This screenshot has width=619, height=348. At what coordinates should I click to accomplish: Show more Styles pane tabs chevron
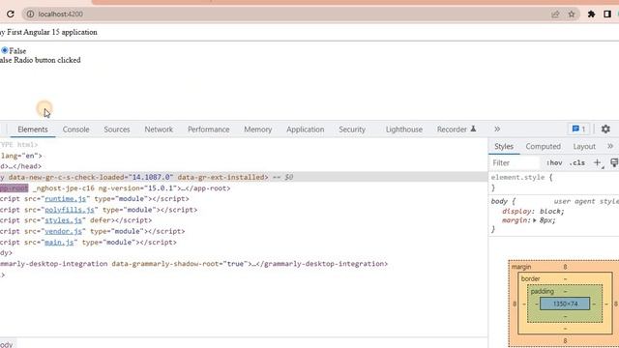(x=610, y=146)
